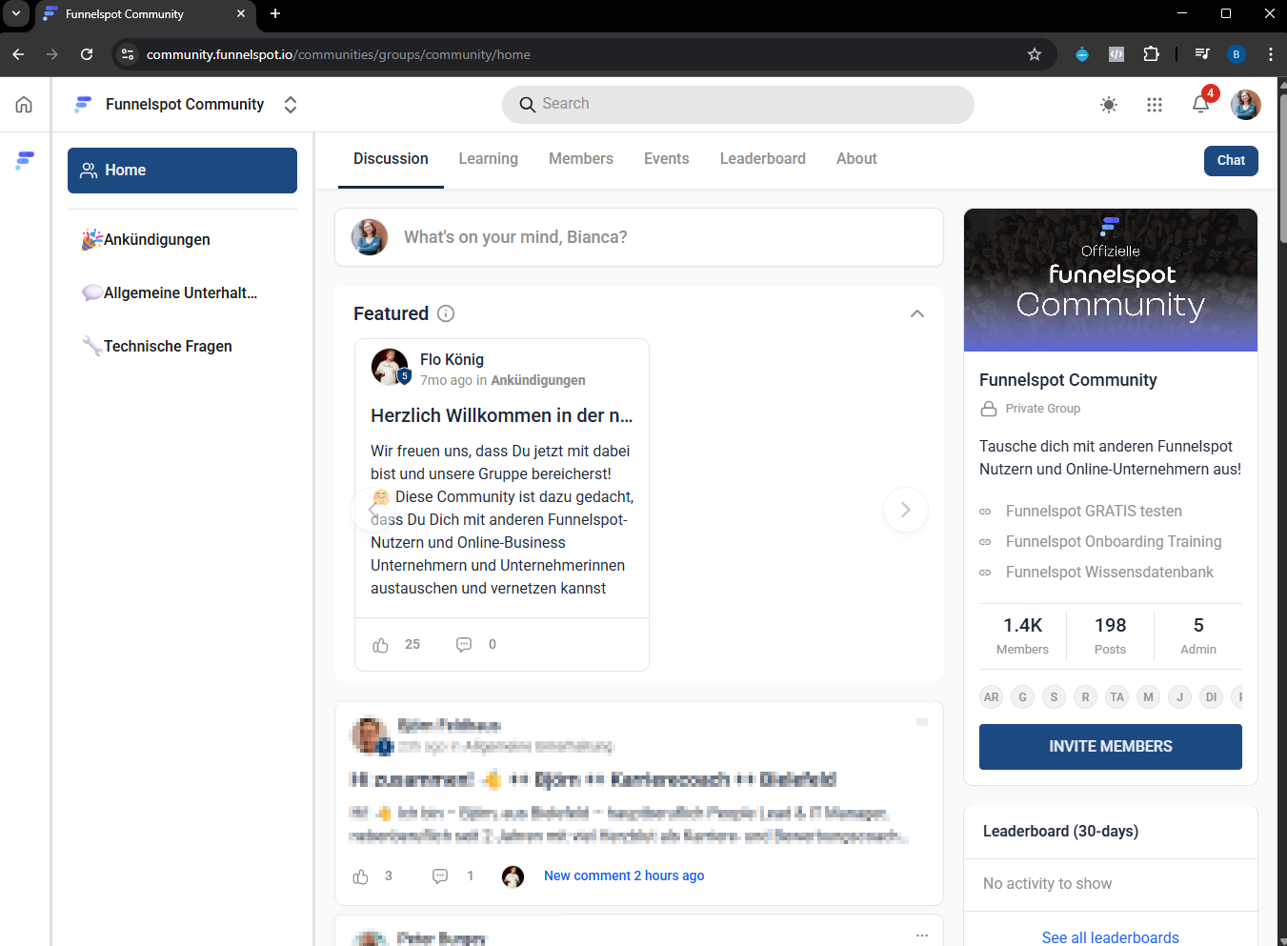Open the Funnelspot Wissensdatenbank link
Viewport: 1287px width, 946px height.
coord(1110,573)
